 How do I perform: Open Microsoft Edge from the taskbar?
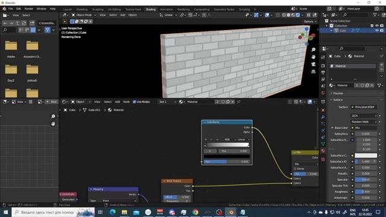click(113, 212)
